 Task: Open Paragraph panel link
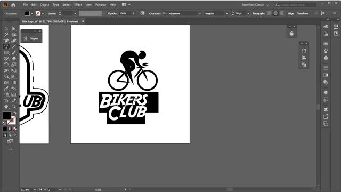[258, 13]
